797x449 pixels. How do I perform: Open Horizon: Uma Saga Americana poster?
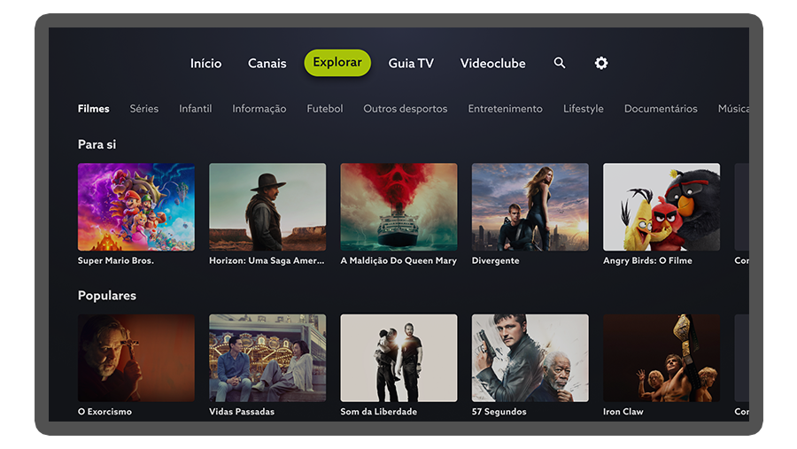[267, 207]
